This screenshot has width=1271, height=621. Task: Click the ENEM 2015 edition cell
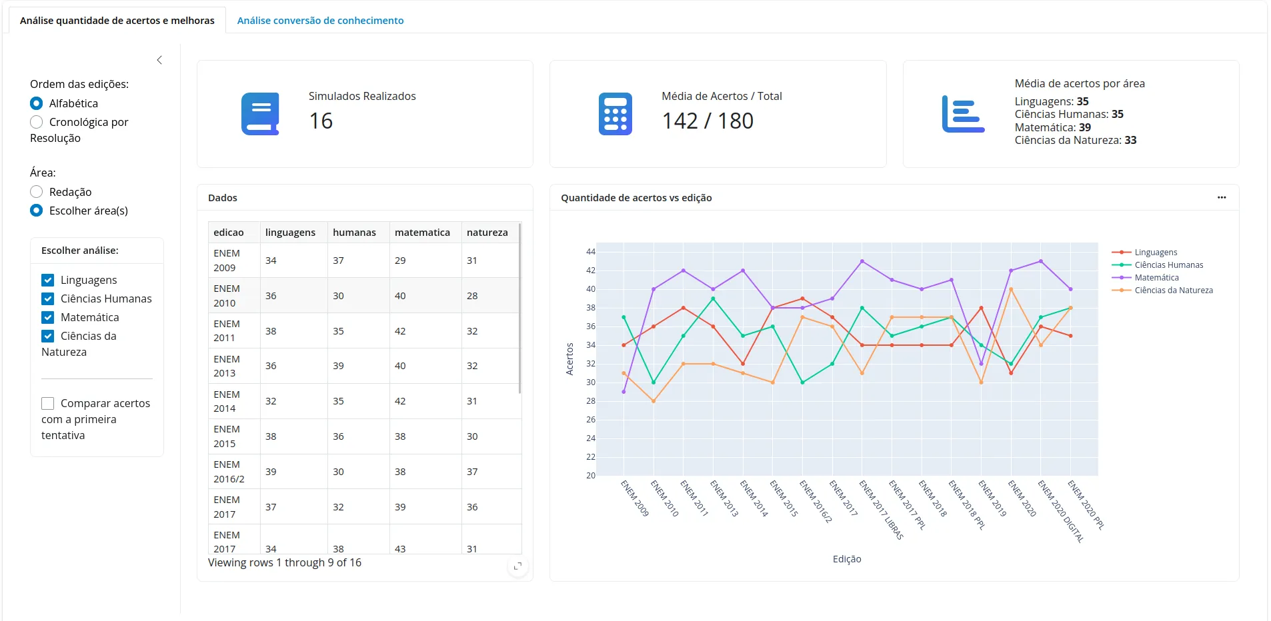click(234, 436)
